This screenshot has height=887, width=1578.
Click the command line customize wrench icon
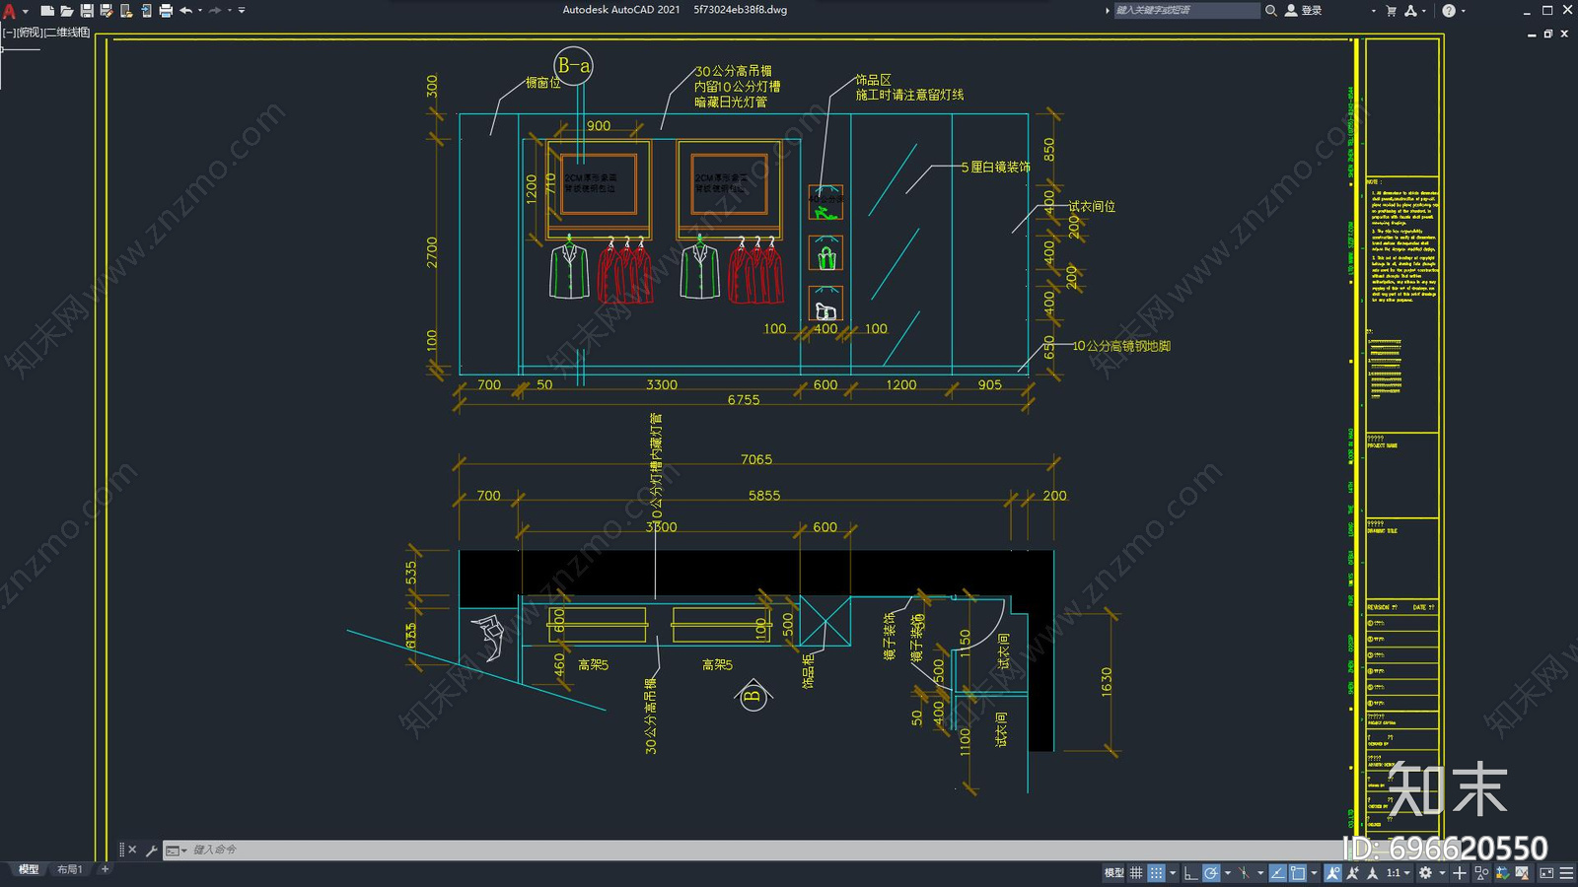151,850
